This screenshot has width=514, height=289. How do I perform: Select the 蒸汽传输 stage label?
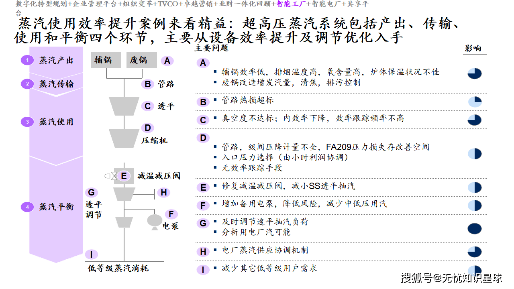tap(56, 84)
